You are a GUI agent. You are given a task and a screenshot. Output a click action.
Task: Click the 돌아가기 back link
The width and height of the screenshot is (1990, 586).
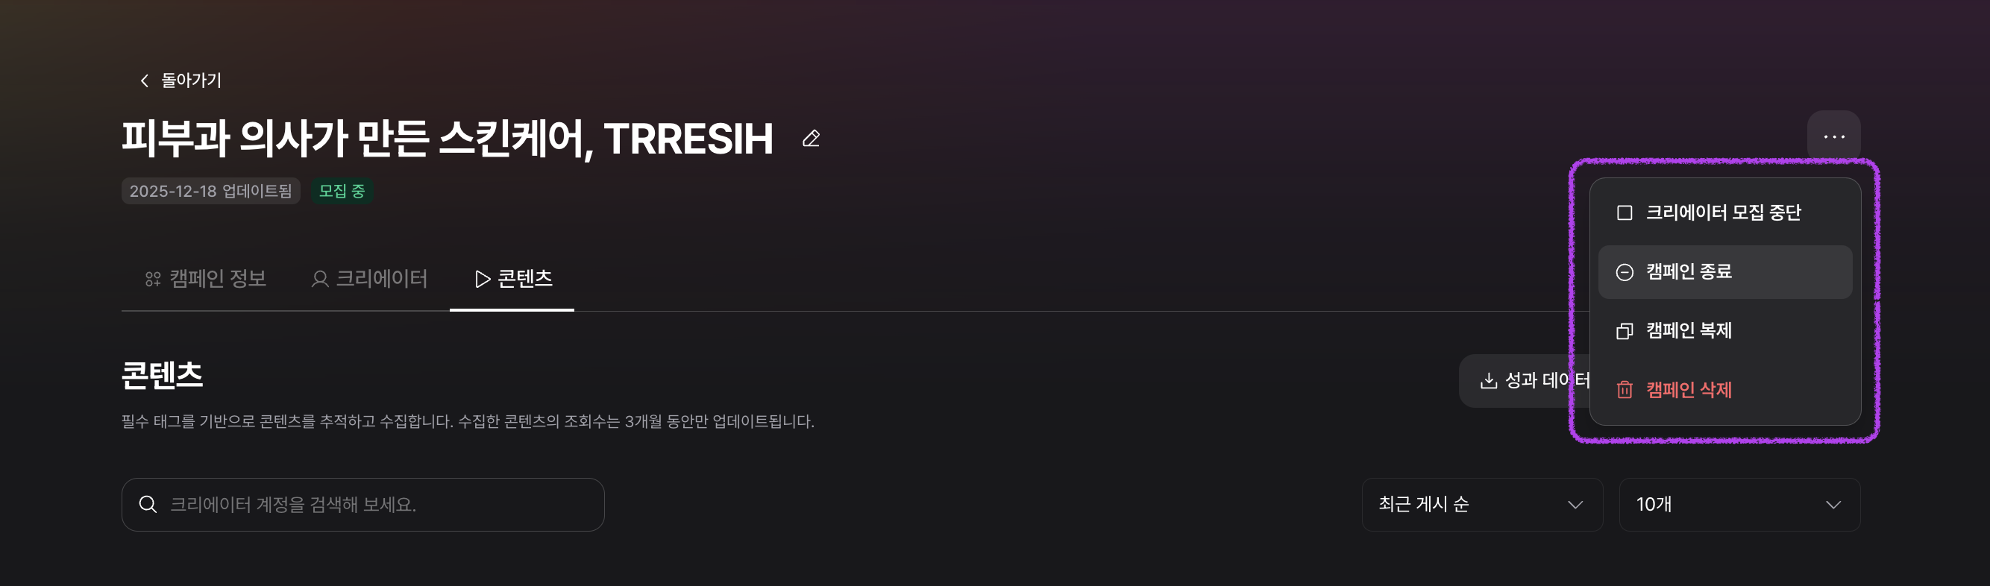(190, 81)
